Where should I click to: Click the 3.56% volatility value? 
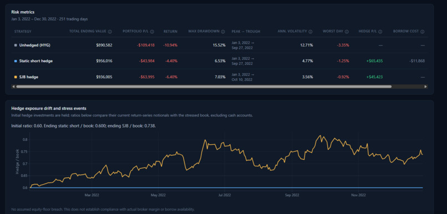(308, 77)
